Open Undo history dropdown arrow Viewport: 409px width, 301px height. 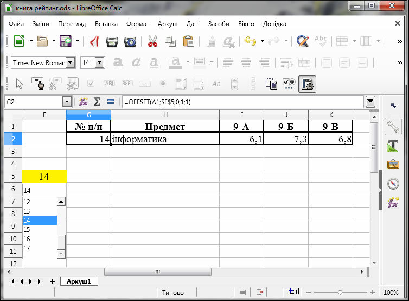[x=262, y=41]
